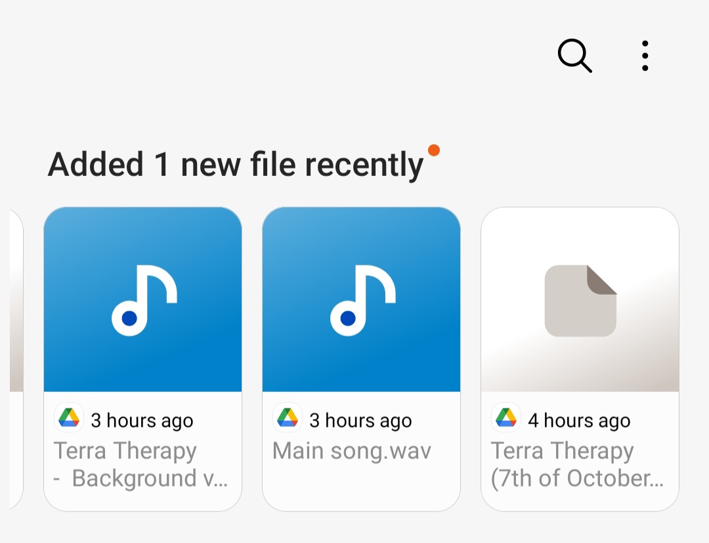Open 'Main song.wav' file name

352,451
